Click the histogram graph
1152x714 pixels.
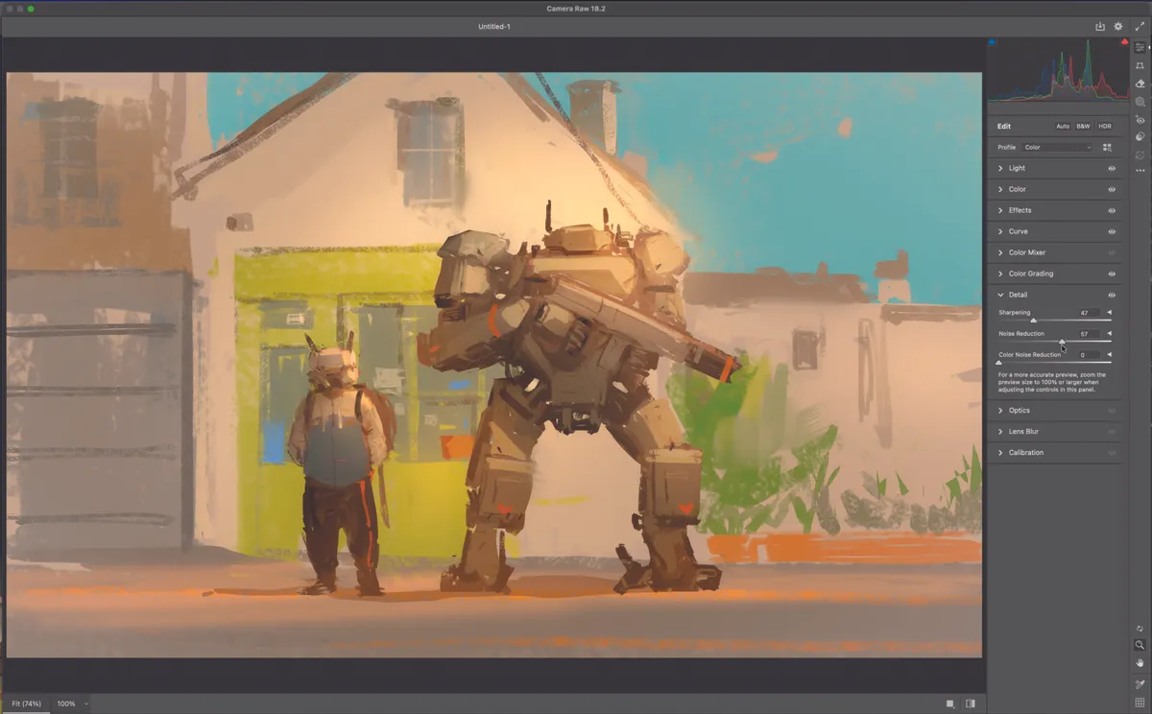coord(1059,70)
